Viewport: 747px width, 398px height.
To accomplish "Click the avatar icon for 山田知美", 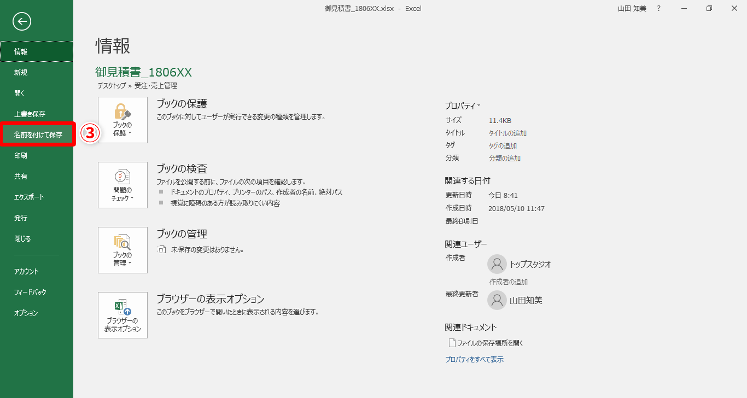I will 497,300.
